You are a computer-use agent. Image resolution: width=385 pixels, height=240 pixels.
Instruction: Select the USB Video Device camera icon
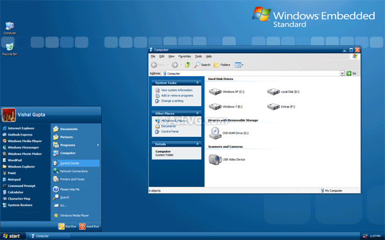coord(215,159)
